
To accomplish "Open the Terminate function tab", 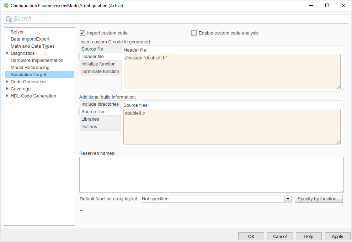I will [x=100, y=72].
